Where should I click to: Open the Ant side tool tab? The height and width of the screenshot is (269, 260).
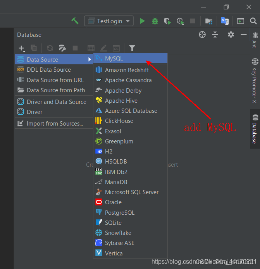click(x=255, y=40)
